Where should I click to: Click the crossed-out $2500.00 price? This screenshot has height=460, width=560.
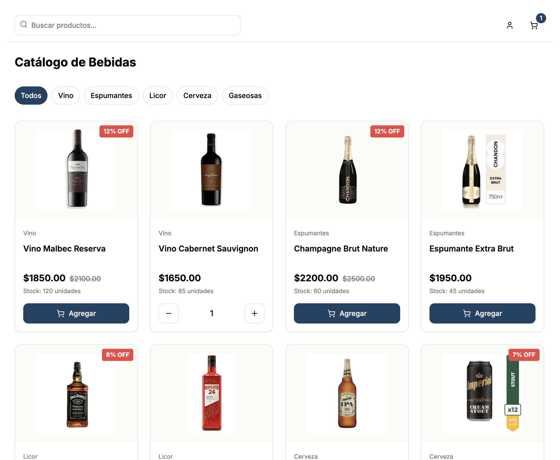tap(359, 279)
